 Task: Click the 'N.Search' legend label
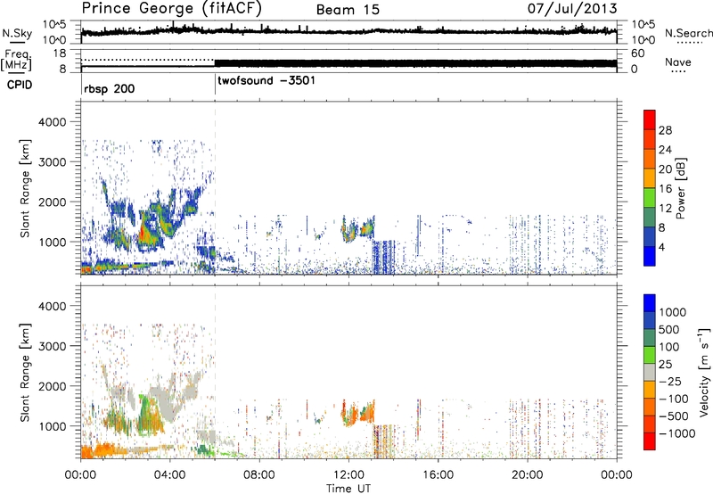pyautogui.click(x=688, y=33)
